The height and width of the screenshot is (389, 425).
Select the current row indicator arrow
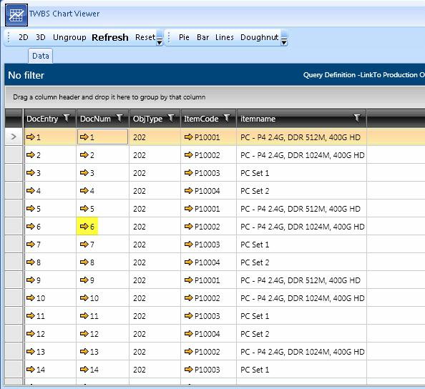pyautogui.click(x=14, y=137)
